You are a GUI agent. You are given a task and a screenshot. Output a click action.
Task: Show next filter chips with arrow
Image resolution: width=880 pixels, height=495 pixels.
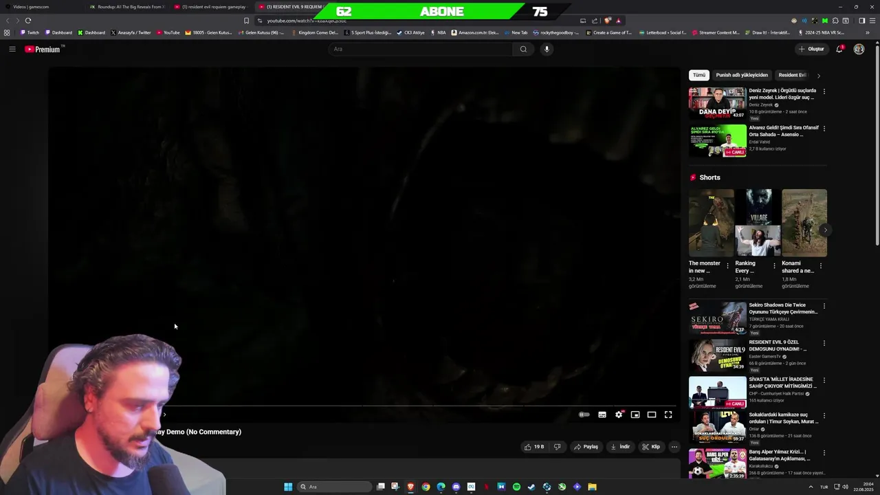point(818,76)
